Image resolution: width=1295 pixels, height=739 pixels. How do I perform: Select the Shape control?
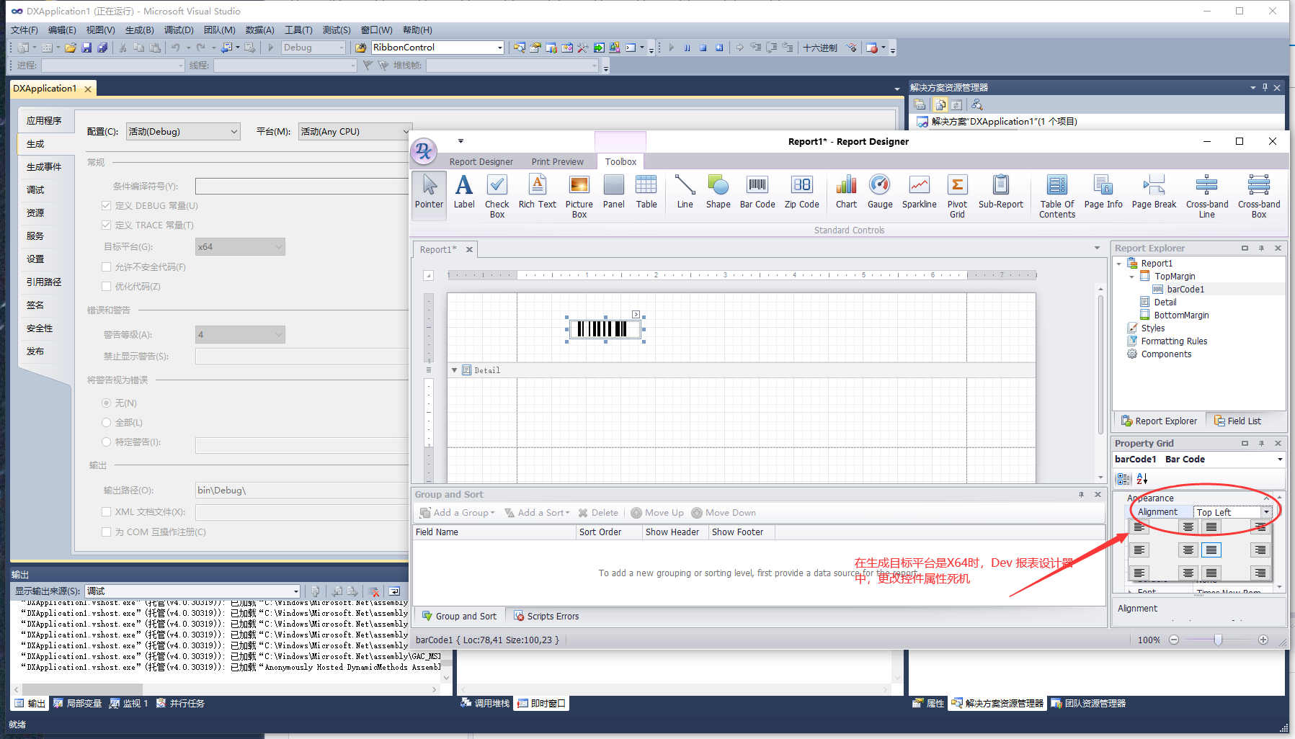[x=718, y=192]
